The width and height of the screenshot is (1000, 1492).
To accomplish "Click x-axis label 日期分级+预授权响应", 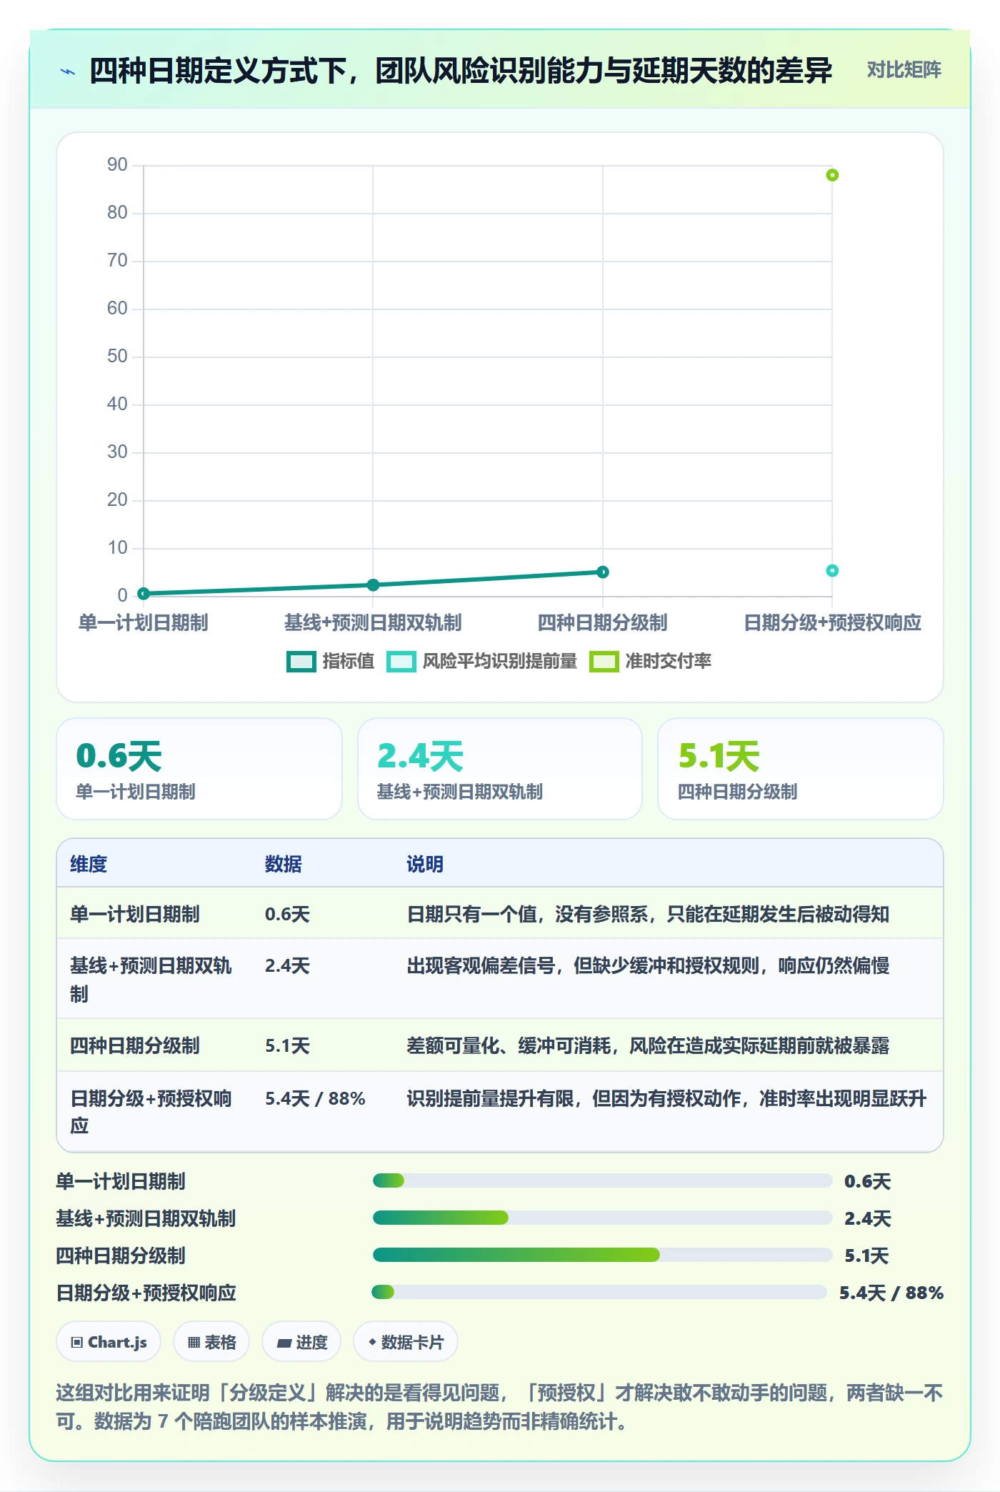I will (x=832, y=622).
